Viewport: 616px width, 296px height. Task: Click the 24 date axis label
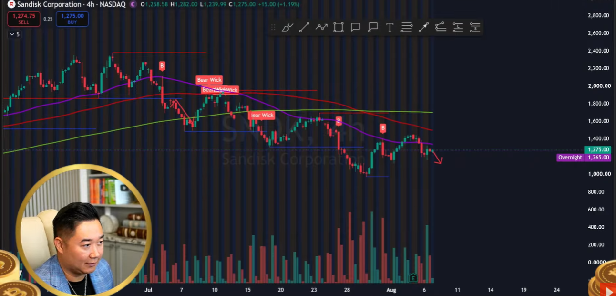tap(557, 290)
